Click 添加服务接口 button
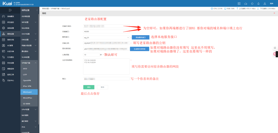The image size is (278, 133). click(141, 37)
